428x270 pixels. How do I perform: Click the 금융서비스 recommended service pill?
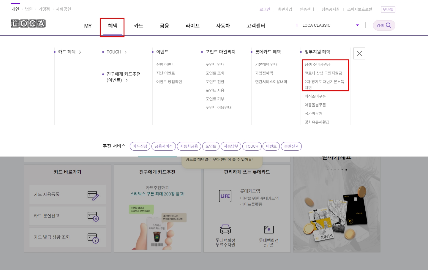164,146
